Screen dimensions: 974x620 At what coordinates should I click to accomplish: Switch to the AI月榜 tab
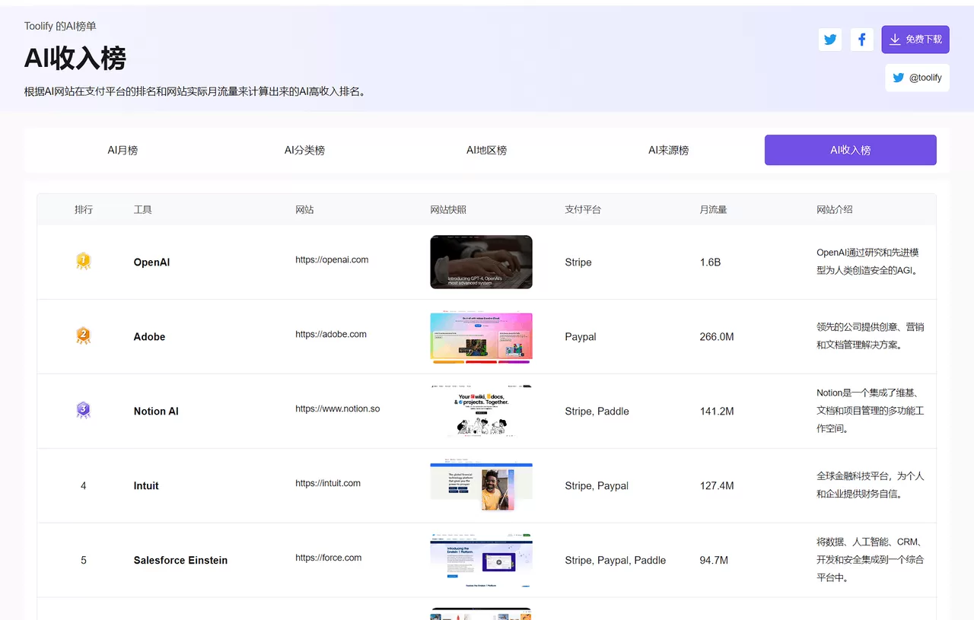123,150
